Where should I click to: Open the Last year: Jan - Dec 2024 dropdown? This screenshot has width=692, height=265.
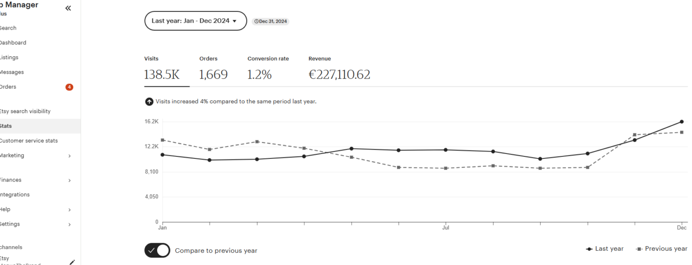(x=196, y=21)
